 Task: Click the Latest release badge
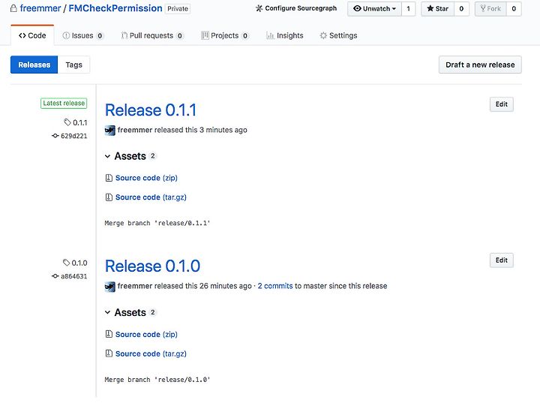pos(64,103)
